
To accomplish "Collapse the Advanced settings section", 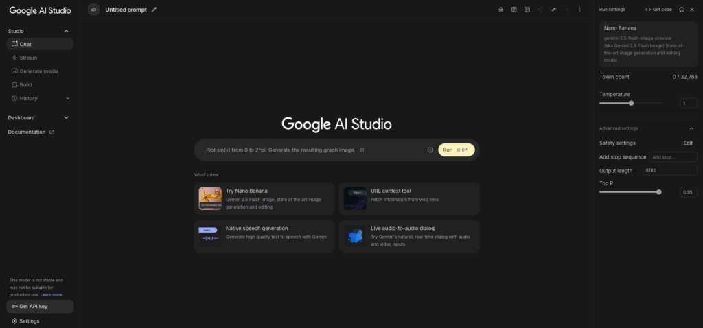I will (691, 128).
